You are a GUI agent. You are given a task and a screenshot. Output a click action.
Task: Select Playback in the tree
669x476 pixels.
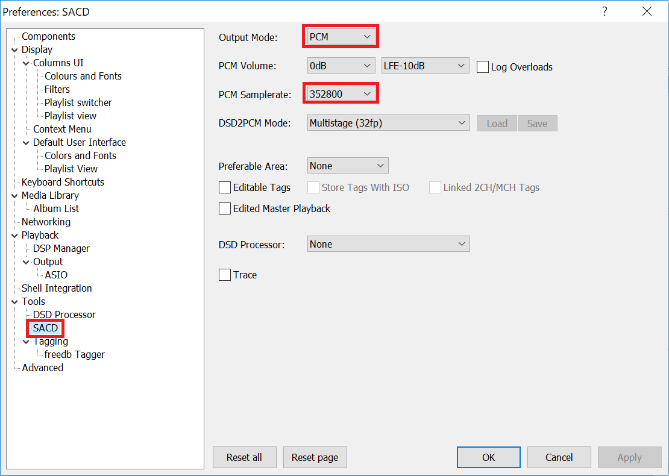tap(40, 234)
